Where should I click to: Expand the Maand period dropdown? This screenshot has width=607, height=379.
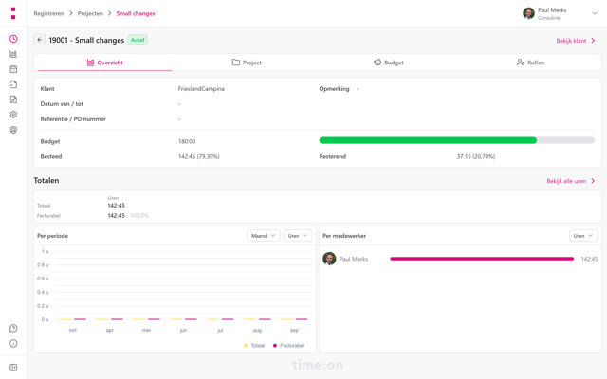click(264, 236)
